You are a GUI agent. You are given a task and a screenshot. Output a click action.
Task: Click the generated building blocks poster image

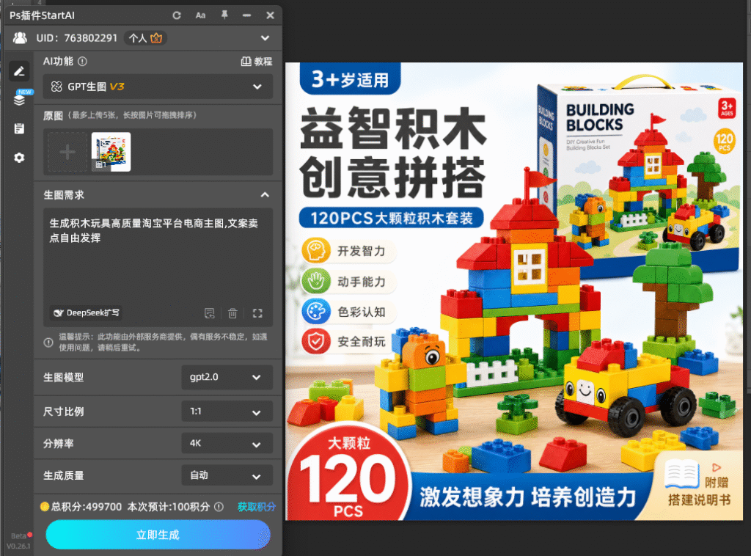point(514,291)
